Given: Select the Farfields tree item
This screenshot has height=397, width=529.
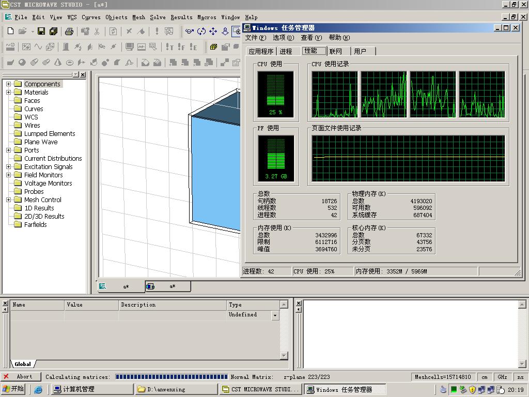Looking at the screenshot, I should [36, 224].
